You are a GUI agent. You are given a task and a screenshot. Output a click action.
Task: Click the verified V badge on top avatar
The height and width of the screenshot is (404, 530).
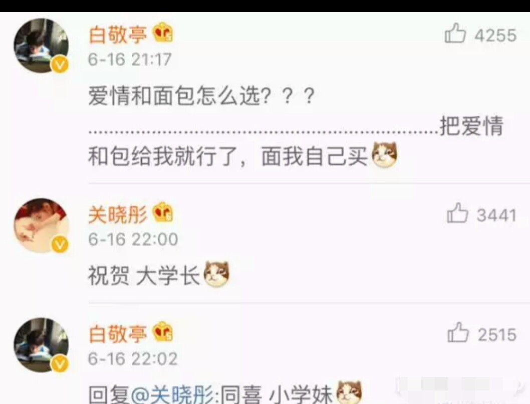60,64
